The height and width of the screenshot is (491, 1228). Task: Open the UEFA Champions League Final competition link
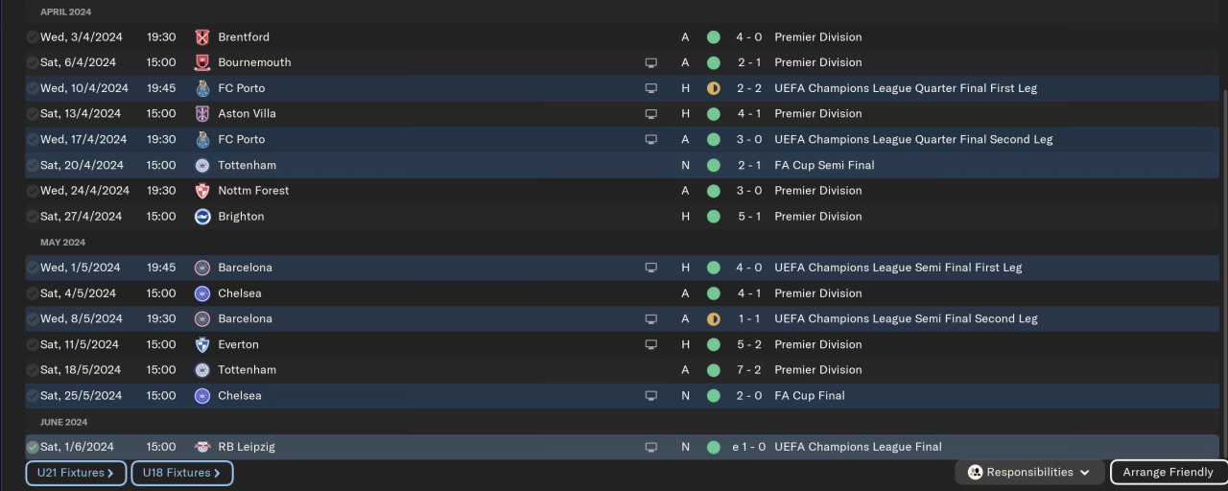coord(858,447)
